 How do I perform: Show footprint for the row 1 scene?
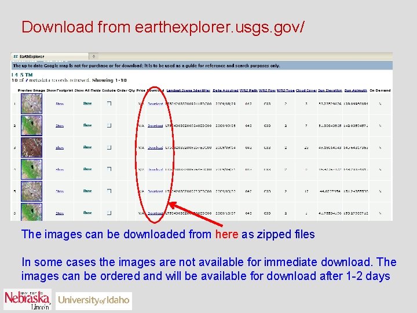click(x=60, y=104)
